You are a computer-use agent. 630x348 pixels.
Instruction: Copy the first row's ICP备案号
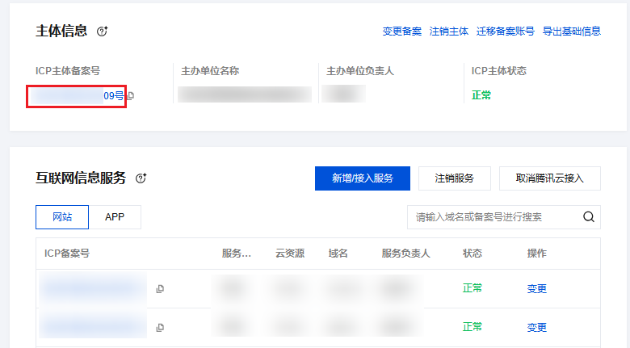coord(160,289)
